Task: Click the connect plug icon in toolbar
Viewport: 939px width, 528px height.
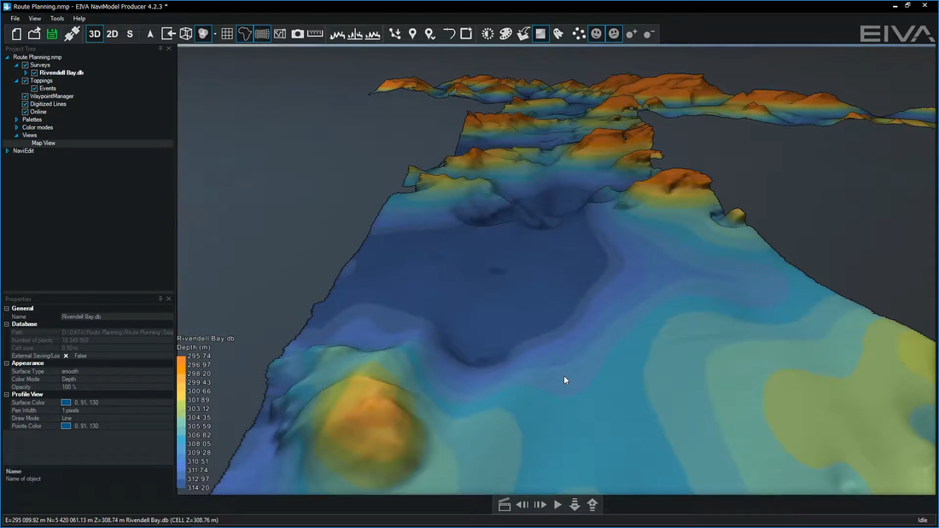Action: [x=72, y=34]
